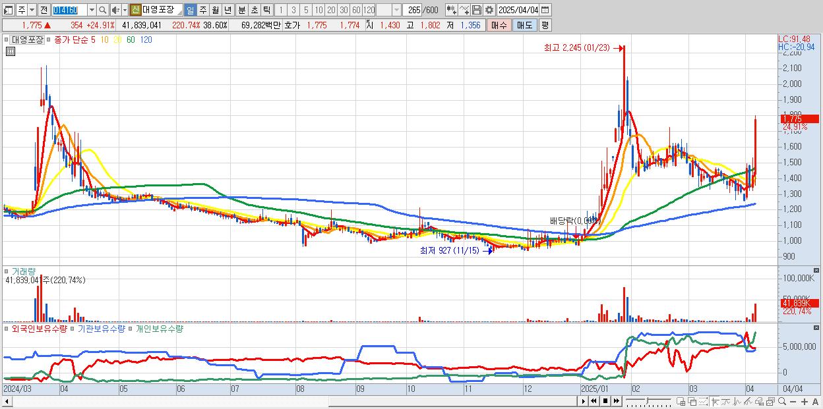
Task: Click the 265 candle count field
Action: click(411, 11)
